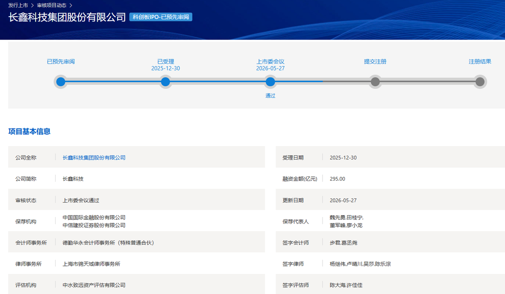Image resolution: width=505 pixels, height=294 pixels.
Task: Select the accounting firm 德勤华永会计师事务所
Action: click(x=108, y=243)
